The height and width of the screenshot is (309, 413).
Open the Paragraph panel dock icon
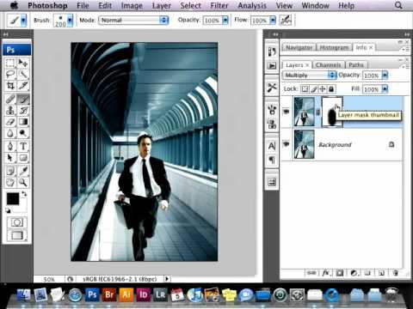pos(272,160)
